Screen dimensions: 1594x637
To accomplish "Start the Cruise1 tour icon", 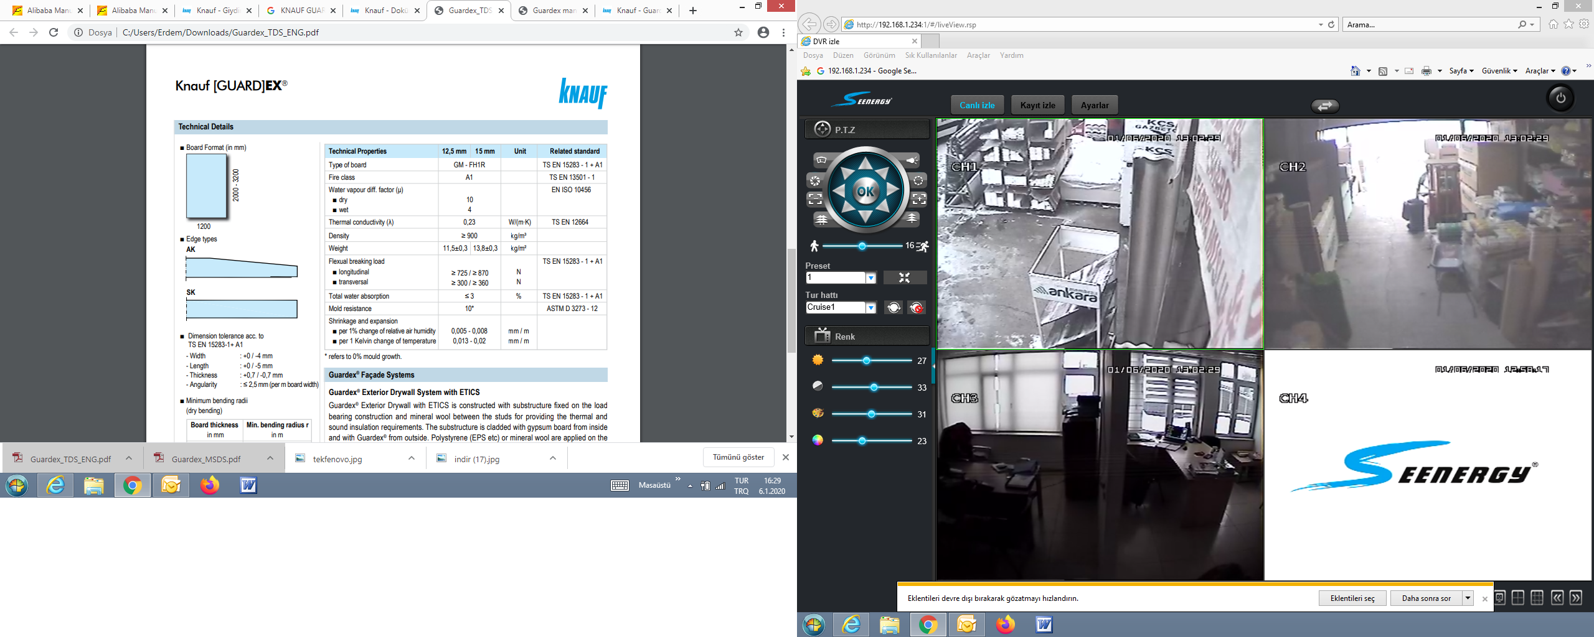I will 894,308.
